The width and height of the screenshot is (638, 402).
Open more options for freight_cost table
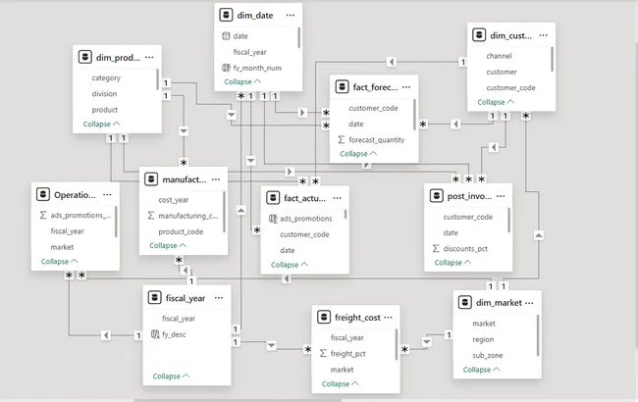[388, 317]
